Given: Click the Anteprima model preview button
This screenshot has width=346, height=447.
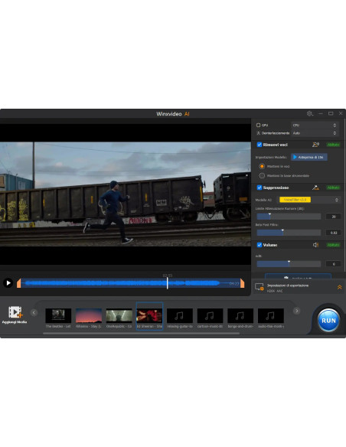Looking at the screenshot, I should coord(309,157).
